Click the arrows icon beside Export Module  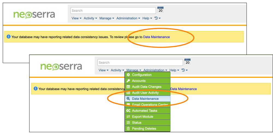(x=128, y=117)
